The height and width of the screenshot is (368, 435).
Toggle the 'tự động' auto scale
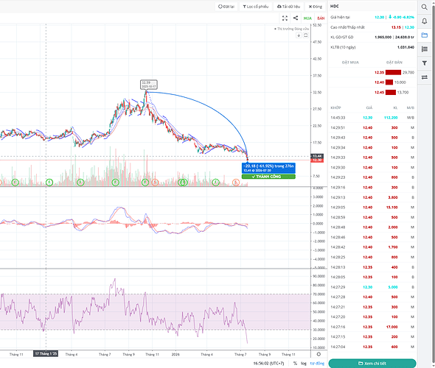click(317, 364)
